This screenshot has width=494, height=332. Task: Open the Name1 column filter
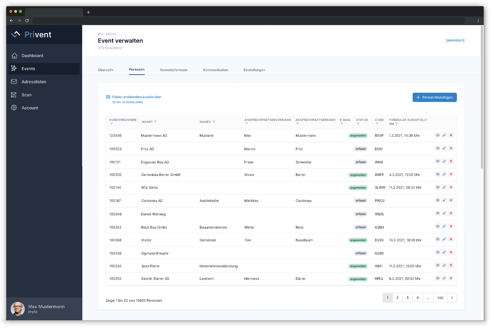coord(156,122)
